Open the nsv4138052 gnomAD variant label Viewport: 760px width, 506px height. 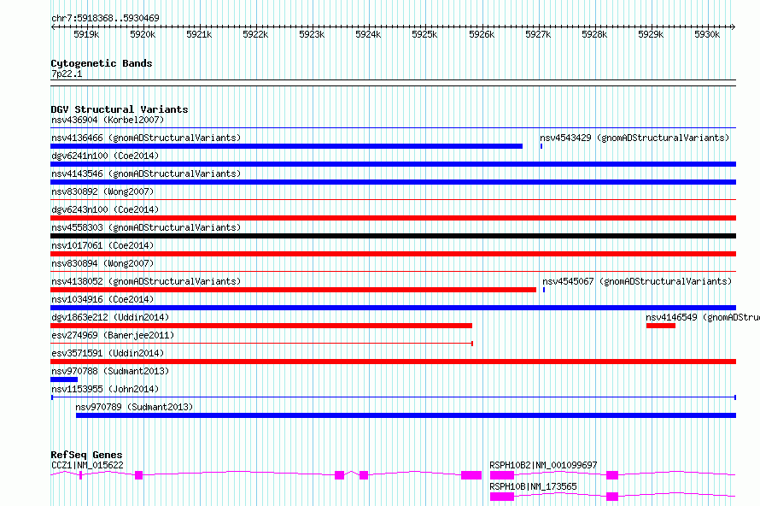tap(146, 281)
